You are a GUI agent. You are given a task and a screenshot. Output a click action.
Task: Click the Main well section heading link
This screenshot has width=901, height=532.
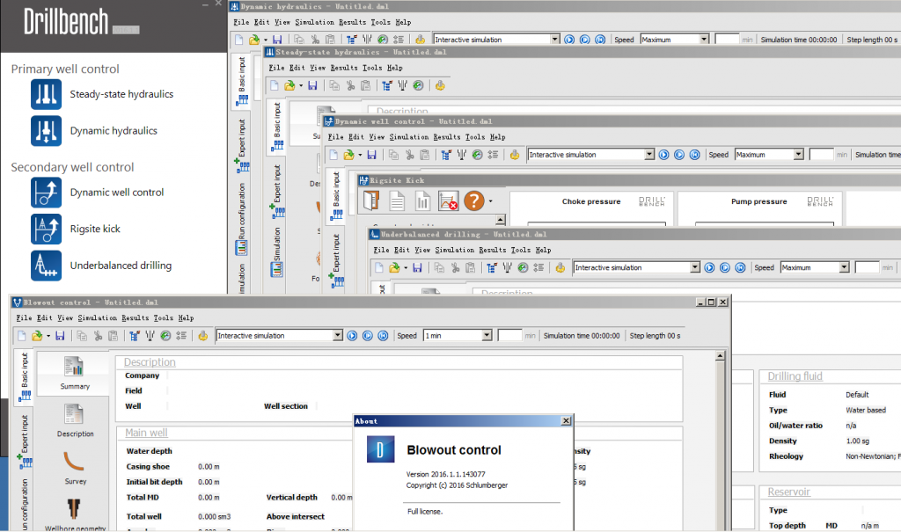(147, 434)
